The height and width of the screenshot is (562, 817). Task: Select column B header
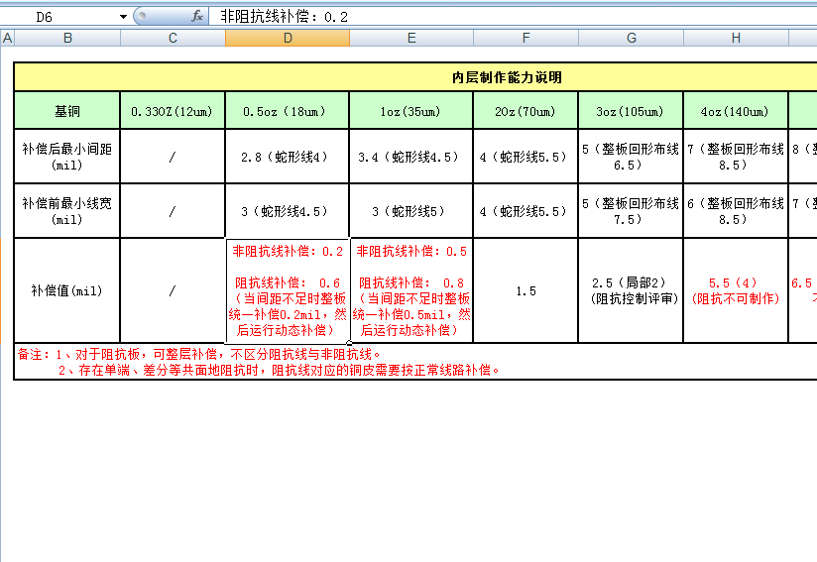[x=67, y=38]
